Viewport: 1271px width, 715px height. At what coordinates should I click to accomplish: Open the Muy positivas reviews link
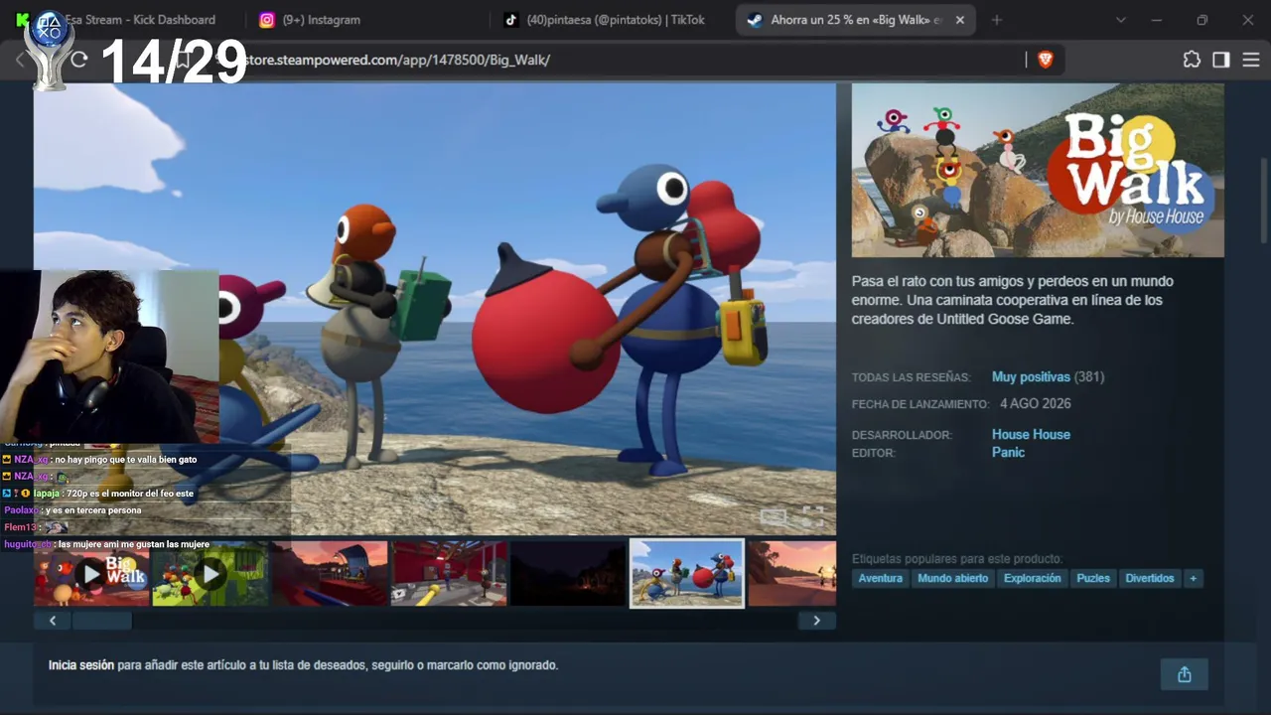1031,377
